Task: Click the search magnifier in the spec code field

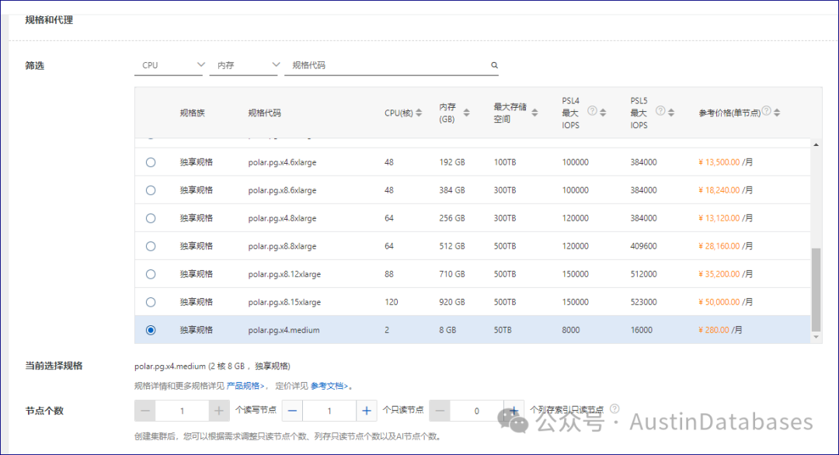Action: [494, 65]
